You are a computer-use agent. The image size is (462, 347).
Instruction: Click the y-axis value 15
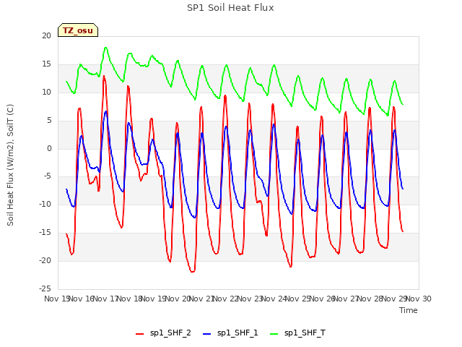[46, 64]
